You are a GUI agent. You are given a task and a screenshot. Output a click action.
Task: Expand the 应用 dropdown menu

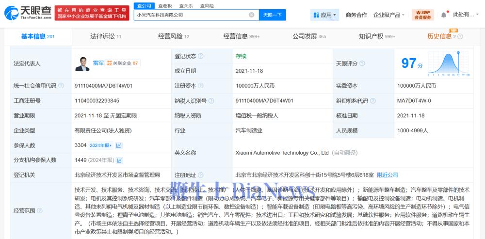tap(325, 15)
